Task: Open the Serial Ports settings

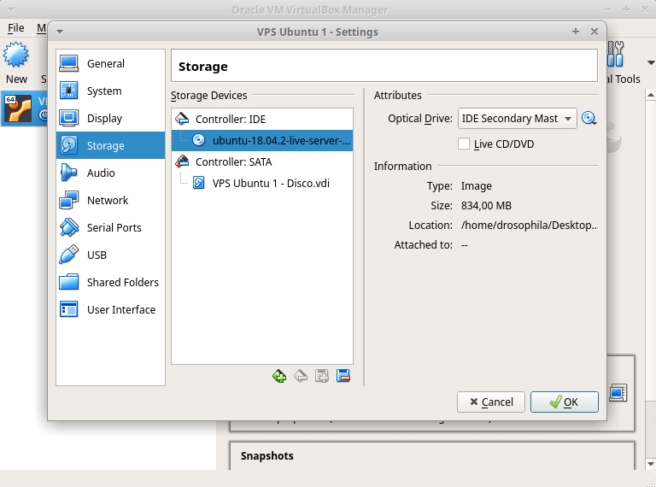Action: click(114, 228)
